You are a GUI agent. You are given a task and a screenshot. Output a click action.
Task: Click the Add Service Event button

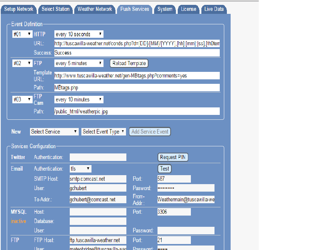point(150,132)
